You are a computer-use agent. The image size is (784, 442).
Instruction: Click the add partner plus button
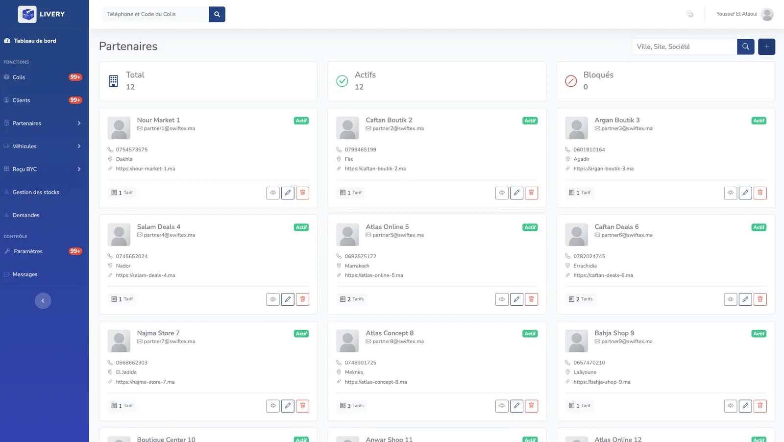(x=766, y=47)
